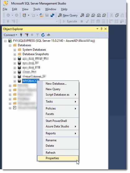Click the Database Engine Query icon
The width and height of the screenshot is (130, 173).
pyautogui.click(x=82, y=15)
